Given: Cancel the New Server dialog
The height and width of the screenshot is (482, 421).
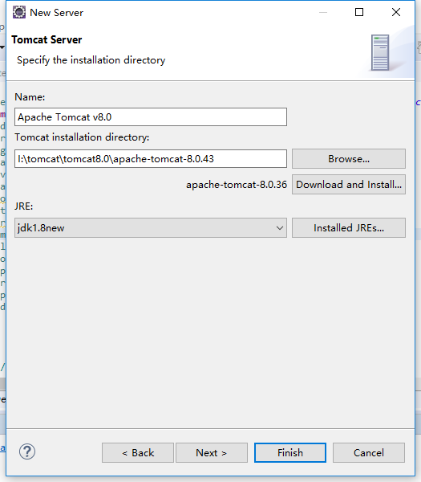Looking at the screenshot, I should (369, 452).
